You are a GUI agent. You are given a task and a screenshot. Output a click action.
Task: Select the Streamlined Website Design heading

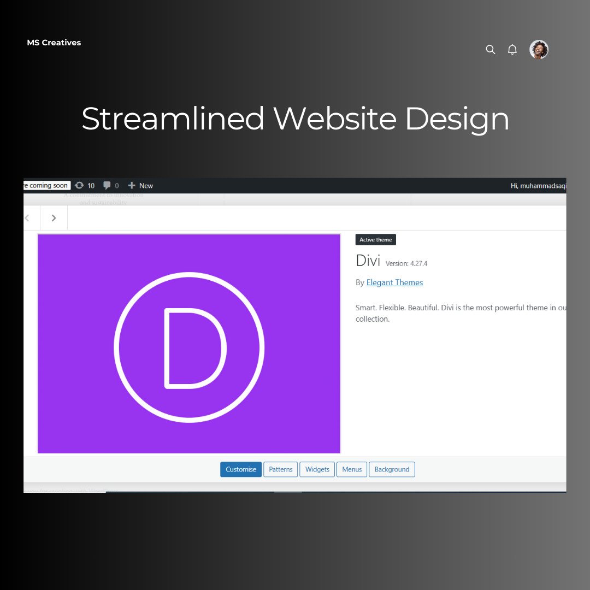pyautogui.click(x=295, y=119)
